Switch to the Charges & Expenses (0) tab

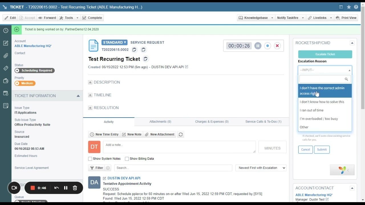(x=212, y=122)
